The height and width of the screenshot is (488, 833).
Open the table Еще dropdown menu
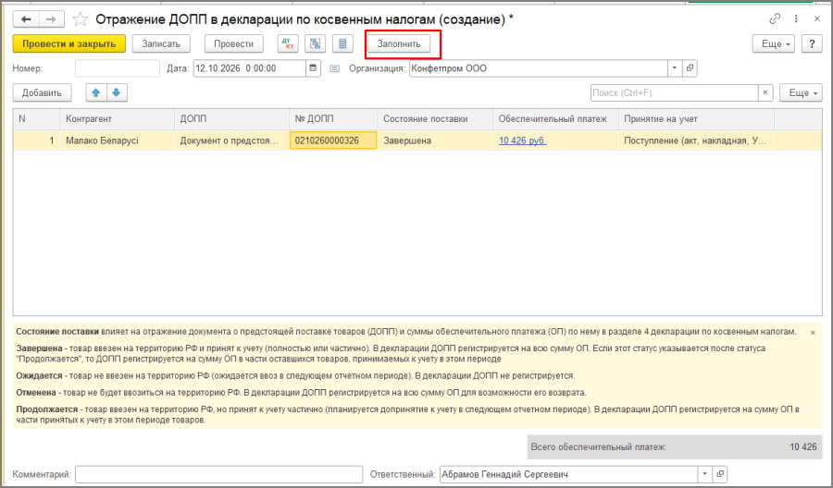(801, 92)
